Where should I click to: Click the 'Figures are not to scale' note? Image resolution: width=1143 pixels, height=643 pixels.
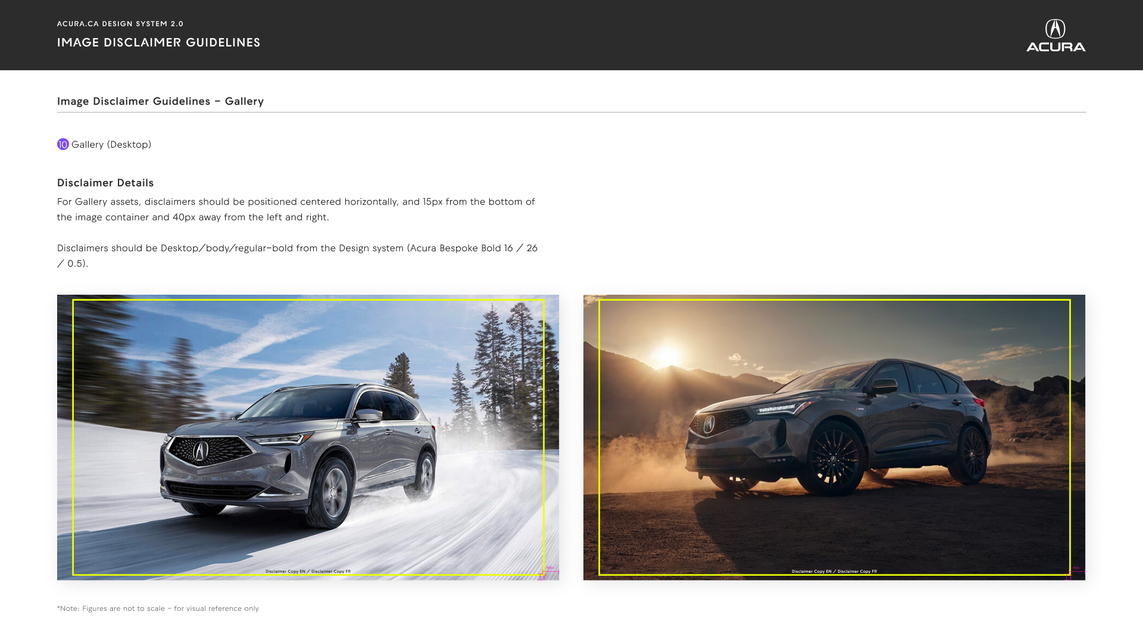coord(158,608)
